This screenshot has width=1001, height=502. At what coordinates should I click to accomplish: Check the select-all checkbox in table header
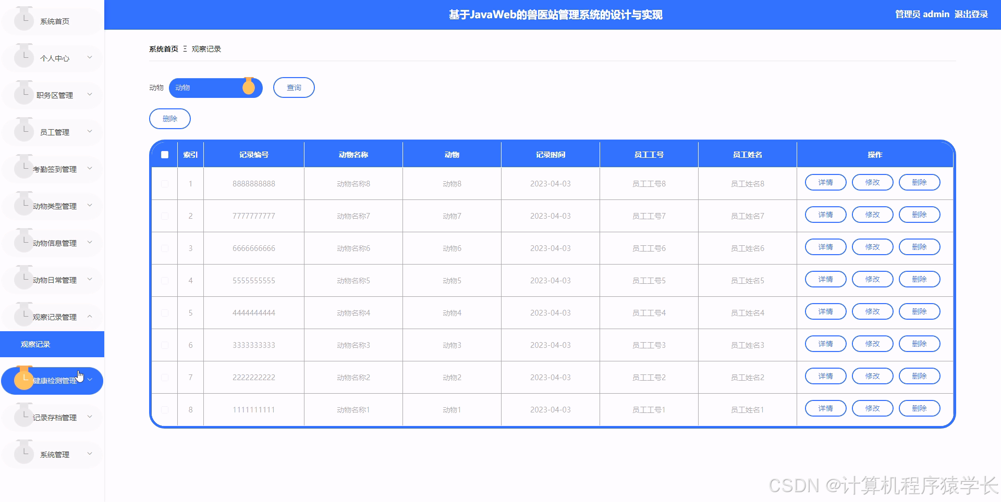point(165,154)
